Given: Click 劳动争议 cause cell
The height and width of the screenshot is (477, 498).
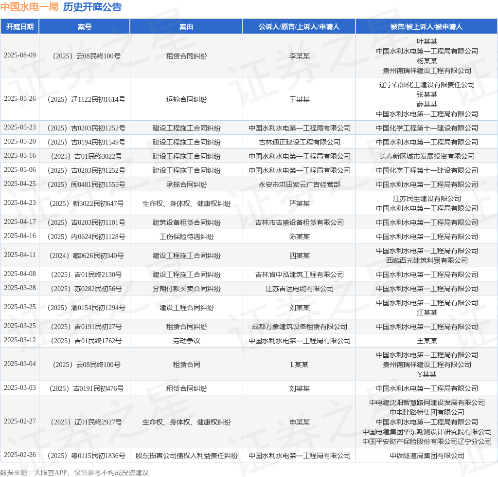Looking at the screenshot, I should click(186, 341).
